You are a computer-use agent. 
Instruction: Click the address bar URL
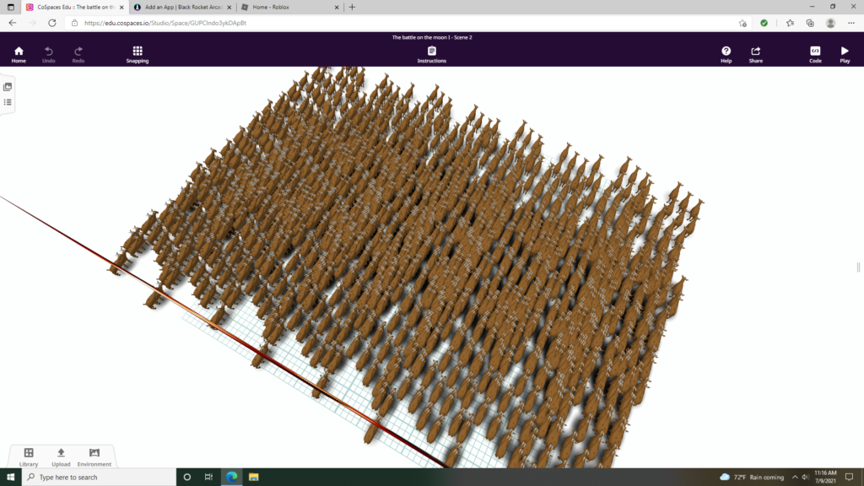tap(165, 23)
